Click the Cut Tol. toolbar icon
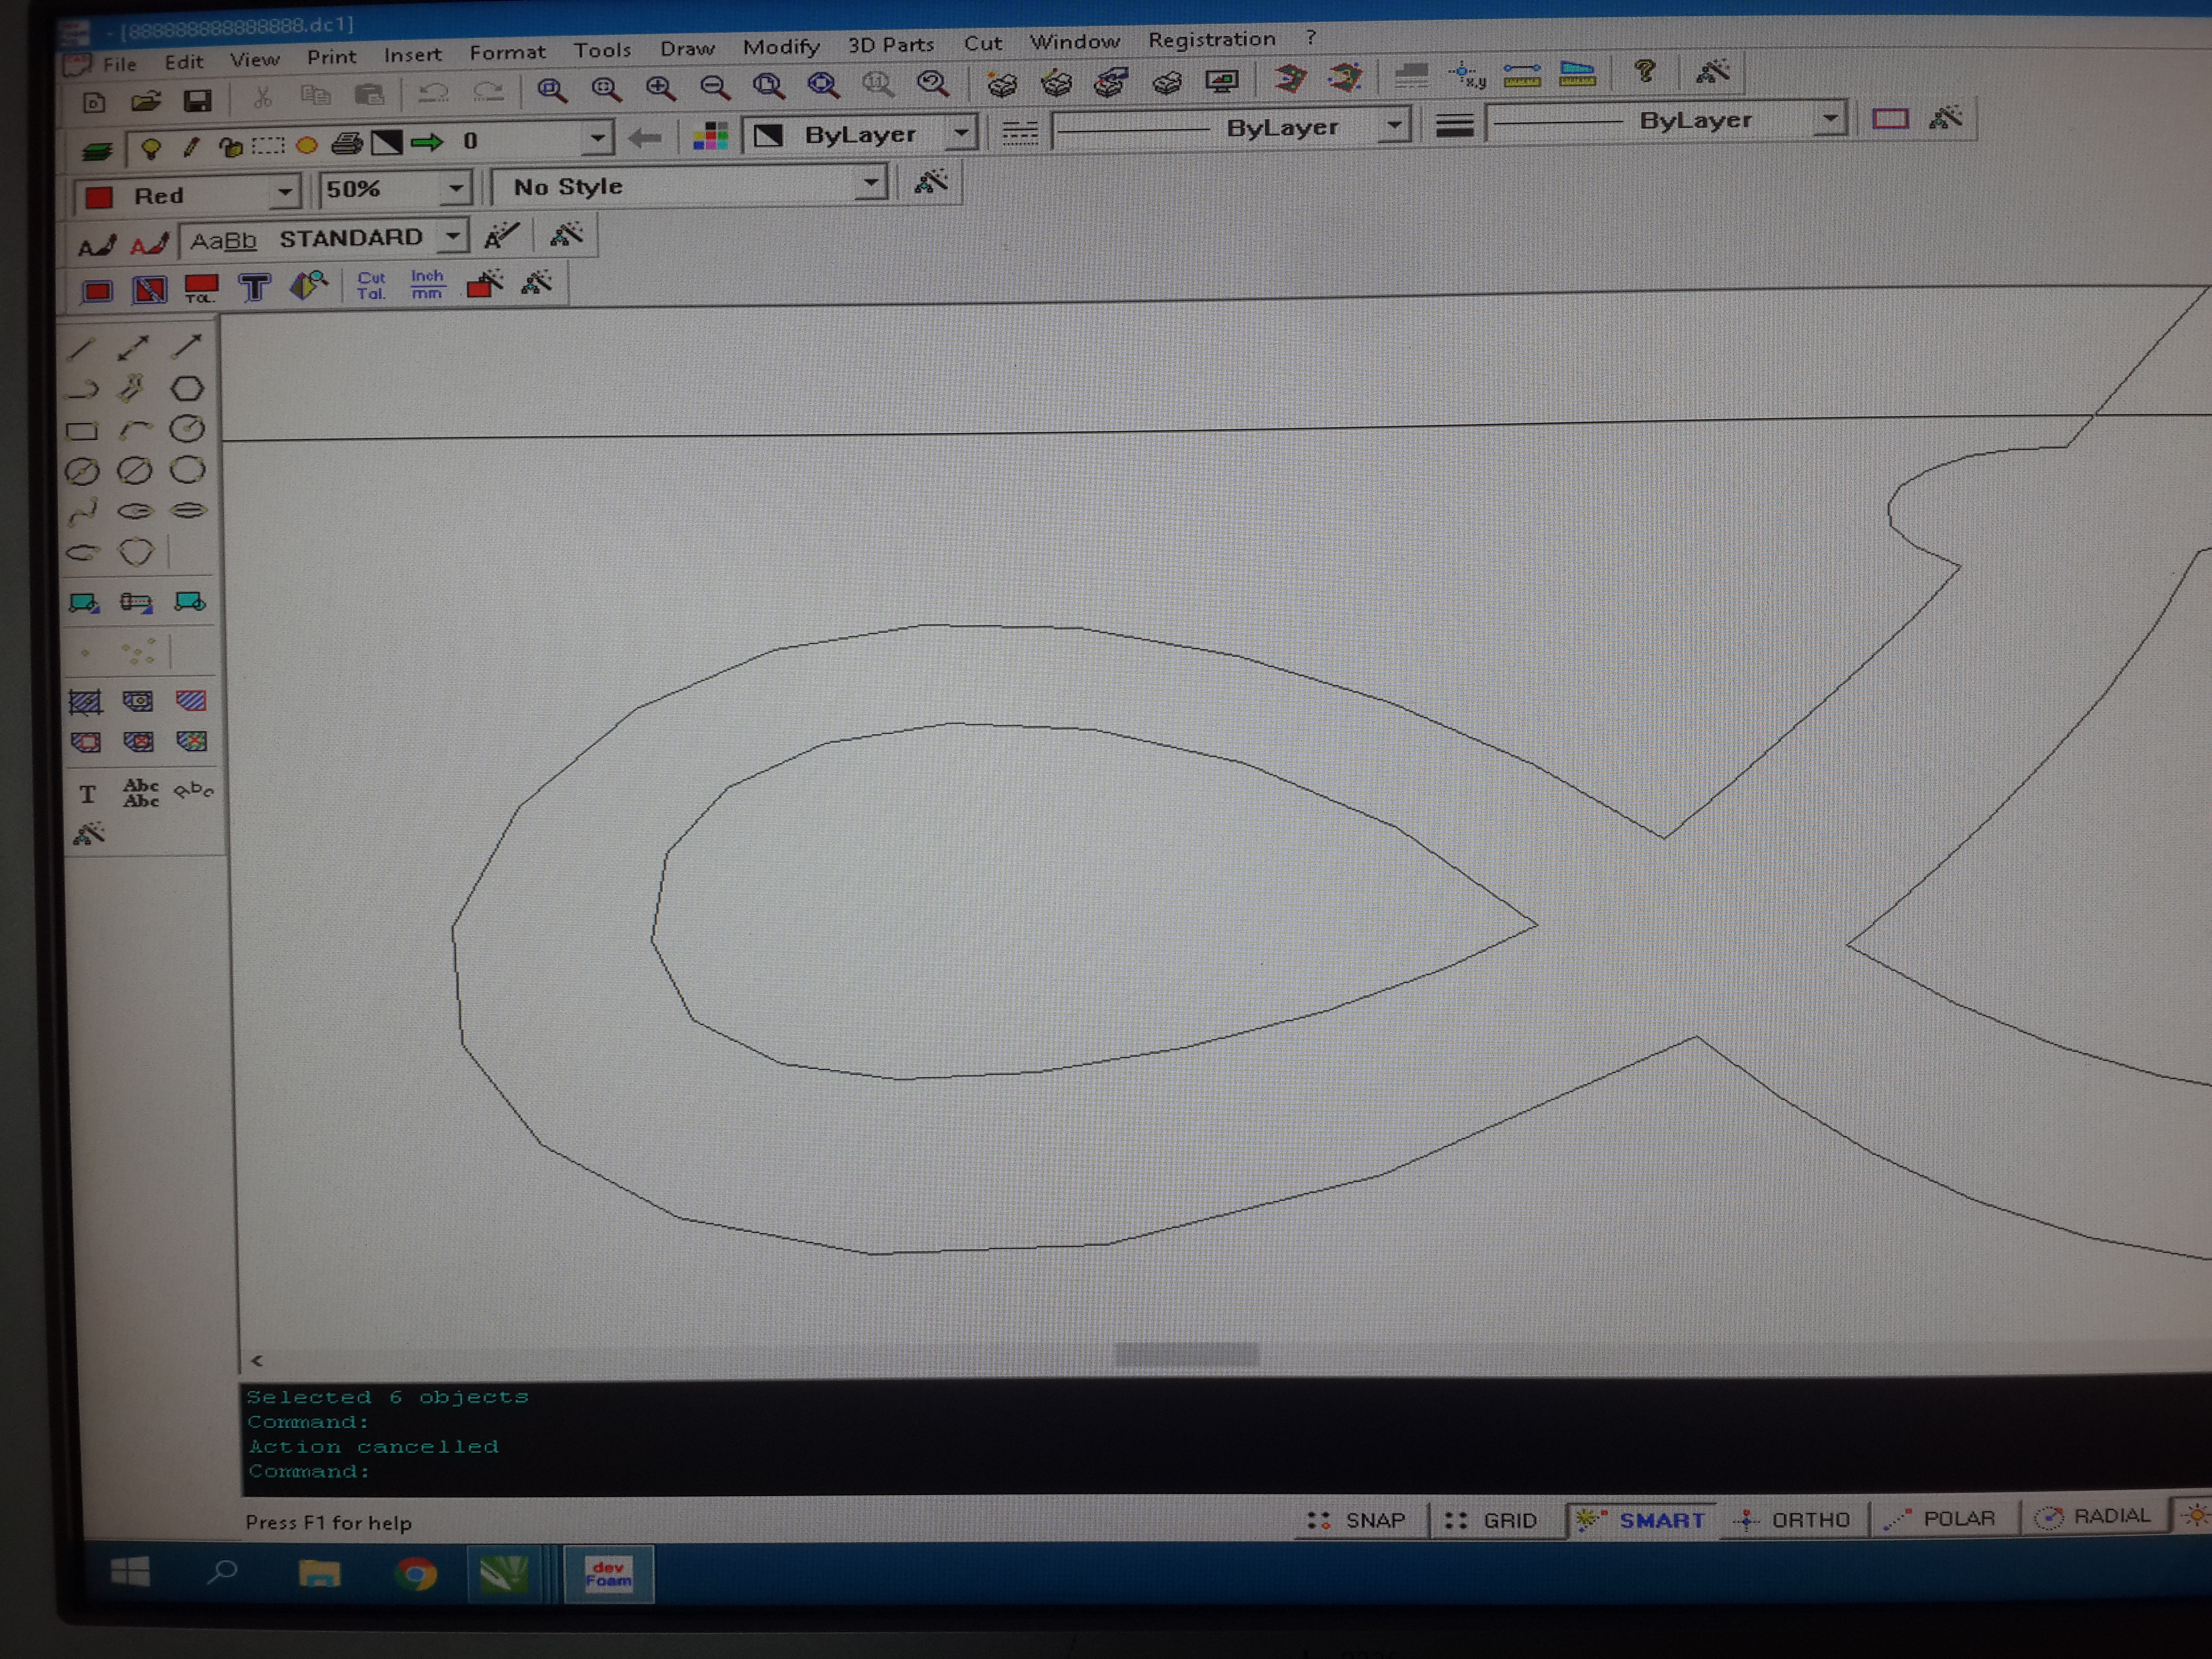The image size is (2212, 1659). [371, 285]
